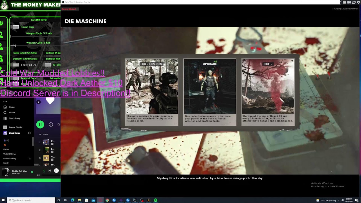Open Spotify Home in the sidebar
The image size is (361, 203).
[x=9, y=107]
